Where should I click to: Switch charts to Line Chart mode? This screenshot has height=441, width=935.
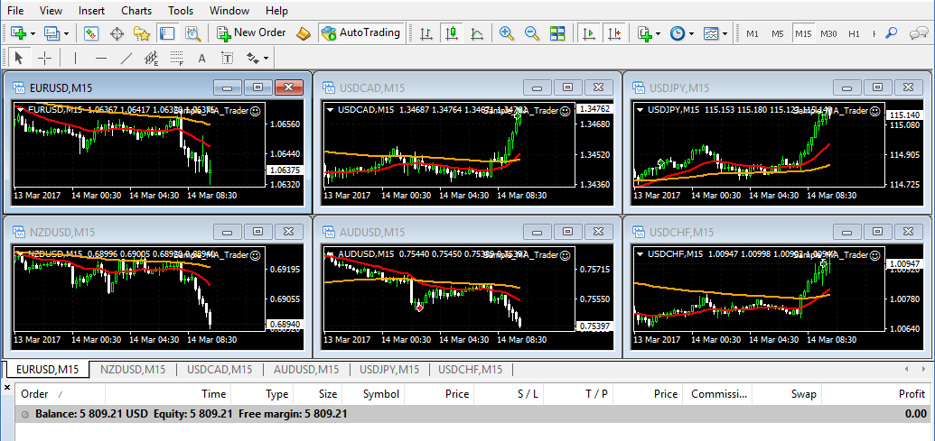(x=477, y=33)
